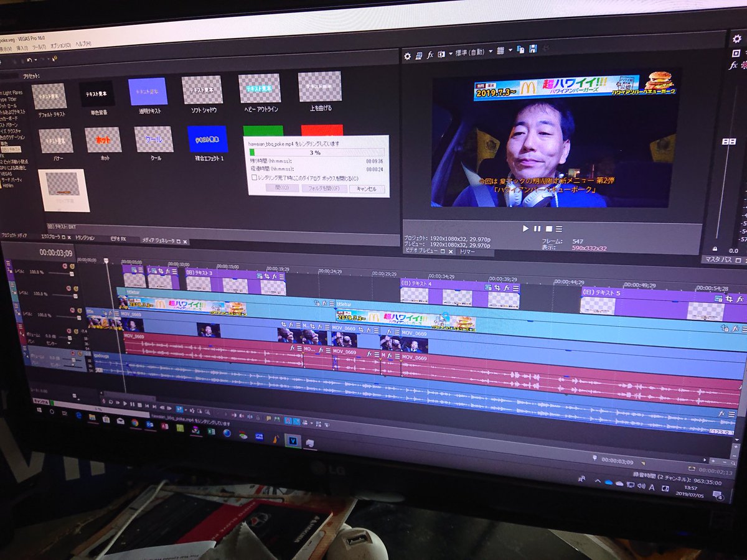The image size is (747, 560).
Task: Expand the overlays grid dropdown arrow
Action: pyautogui.click(x=510, y=50)
